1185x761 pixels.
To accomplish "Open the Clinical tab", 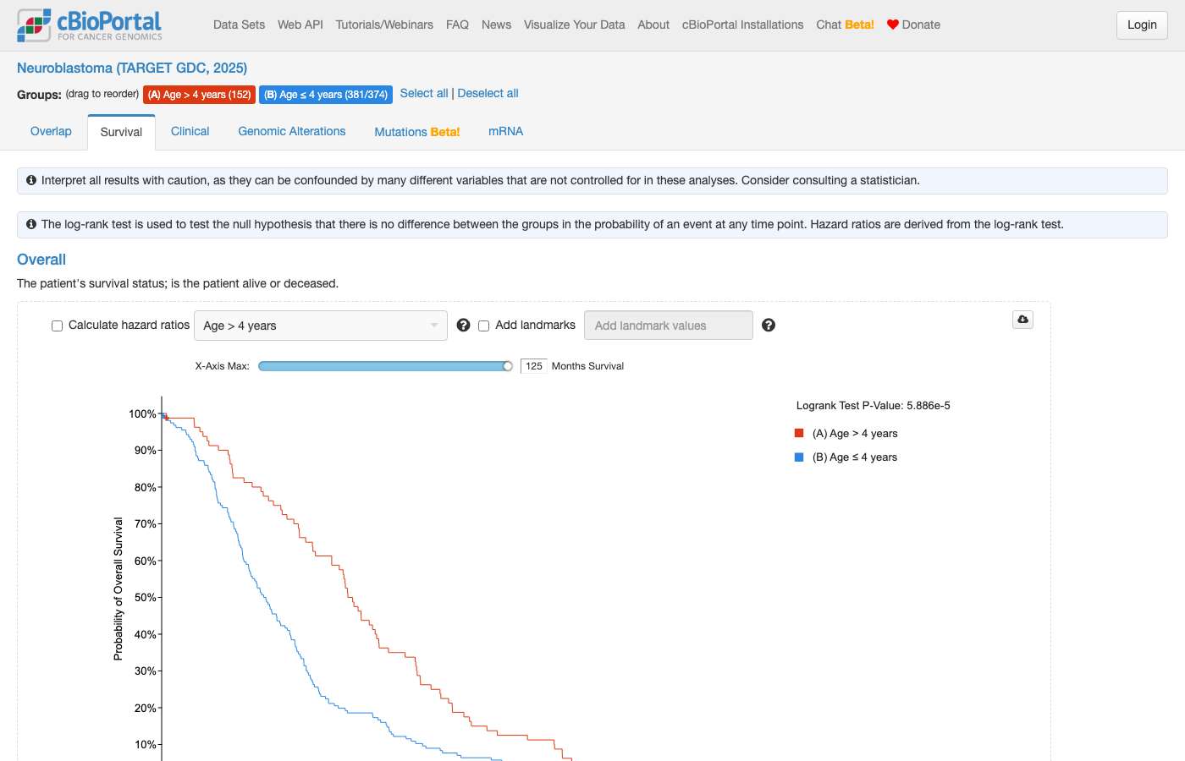I will click(x=190, y=131).
